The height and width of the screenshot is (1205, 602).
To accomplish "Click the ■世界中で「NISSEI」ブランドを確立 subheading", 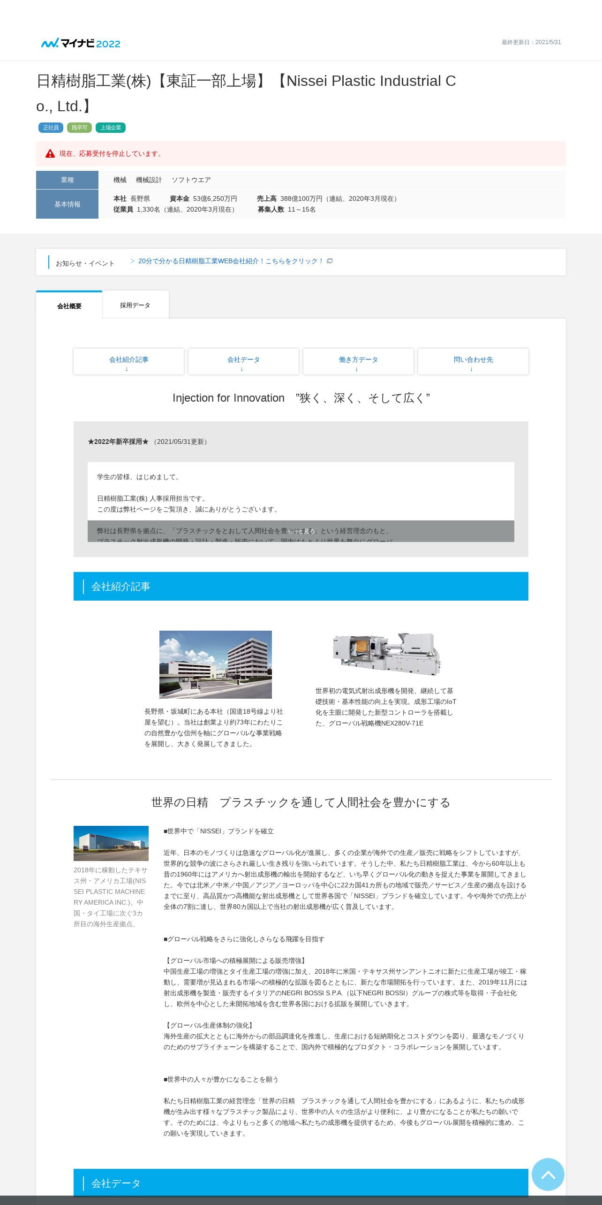I will tap(218, 831).
